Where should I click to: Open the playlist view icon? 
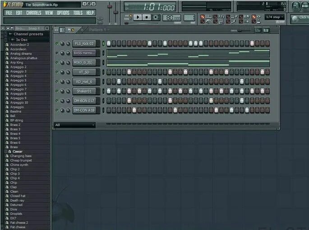tap(295, 6)
